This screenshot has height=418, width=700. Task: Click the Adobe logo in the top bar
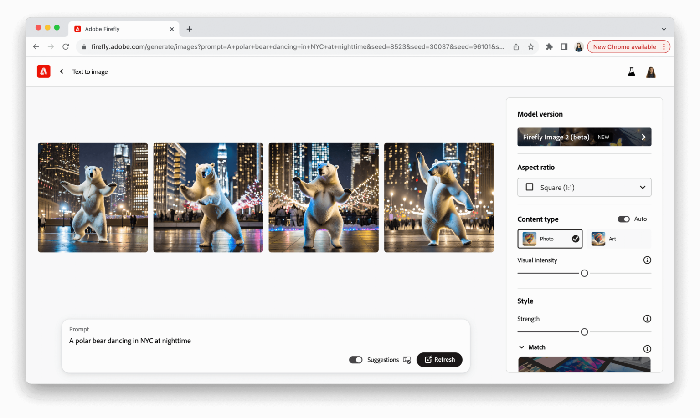point(43,71)
